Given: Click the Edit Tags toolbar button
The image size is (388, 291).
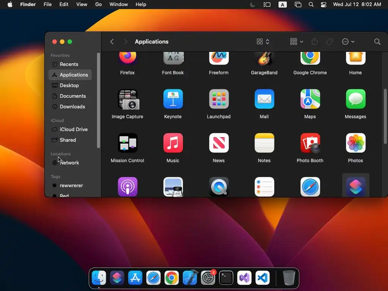Looking at the screenshot, I should click(x=329, y=42).
